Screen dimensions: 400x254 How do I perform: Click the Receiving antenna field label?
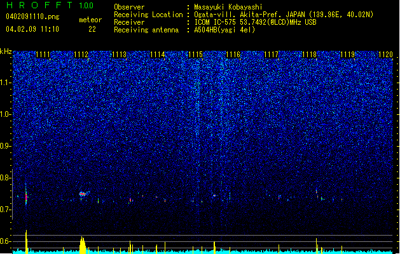tap(146, 30)
